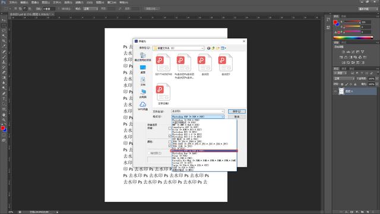
Task: Click the 调整边缘 refine edge button
Action: click(x=152, y=8)
